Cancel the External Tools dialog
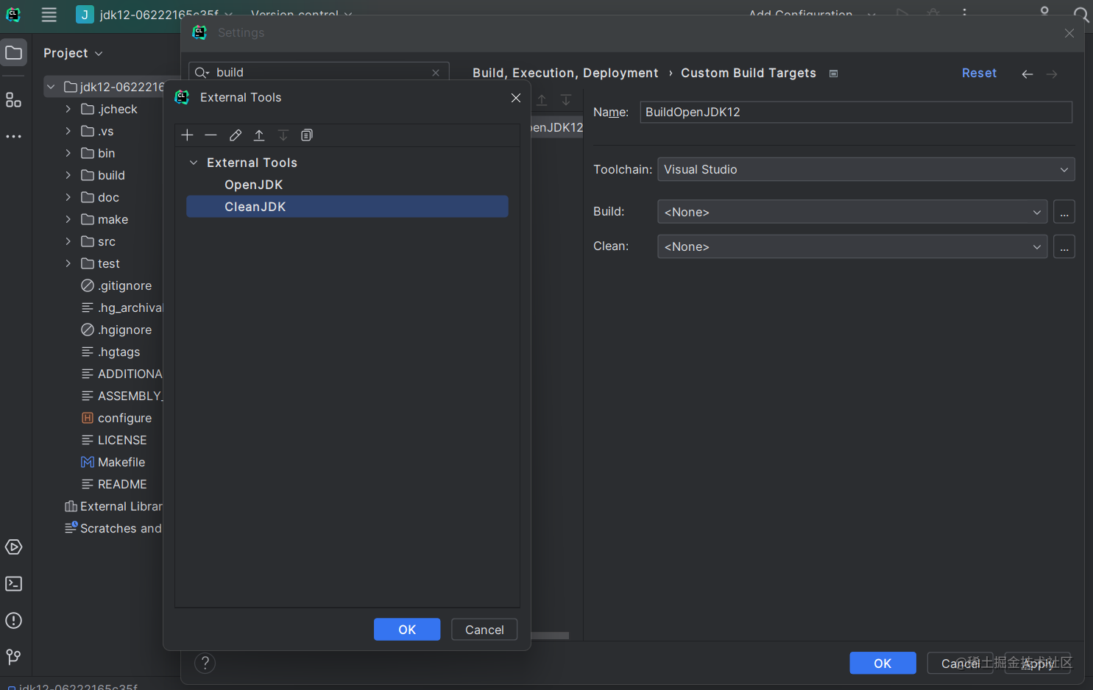Screen dimensions: 1093x690 [484, 630]
